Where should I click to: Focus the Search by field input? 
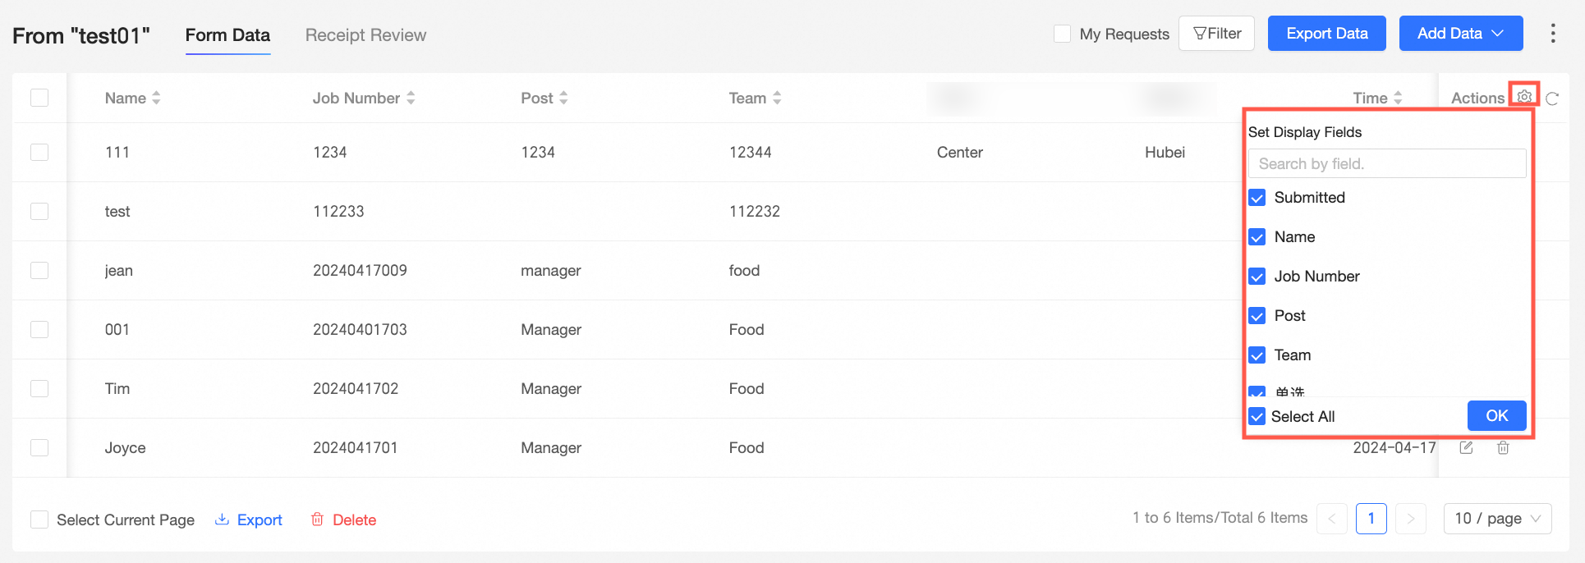pyautogui.click(x=1387, y=163)
